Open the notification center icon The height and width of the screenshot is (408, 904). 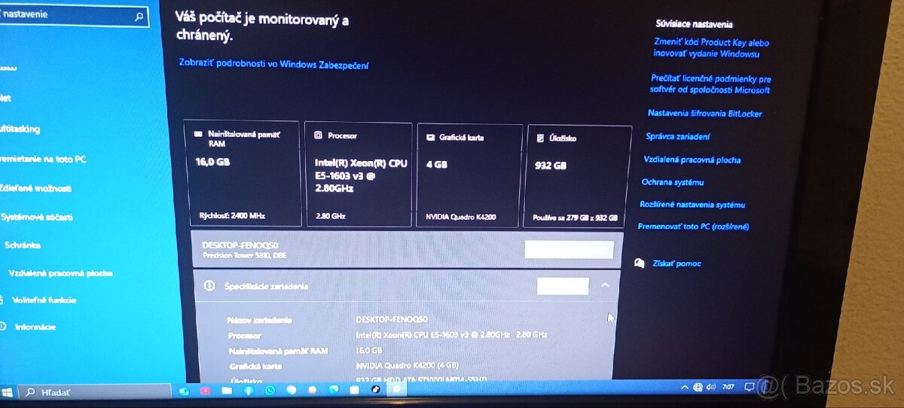coord(750,387)
